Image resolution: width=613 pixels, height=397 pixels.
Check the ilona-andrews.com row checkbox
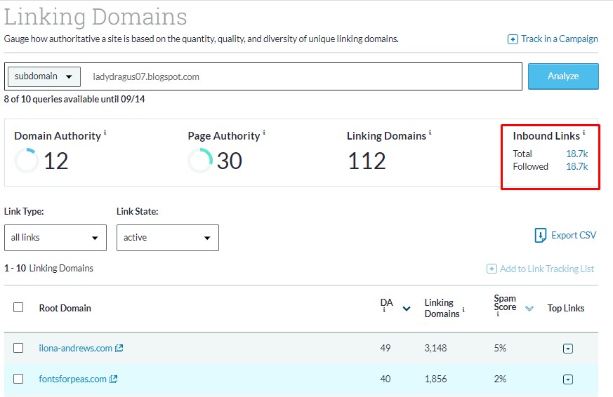point(18,348)
